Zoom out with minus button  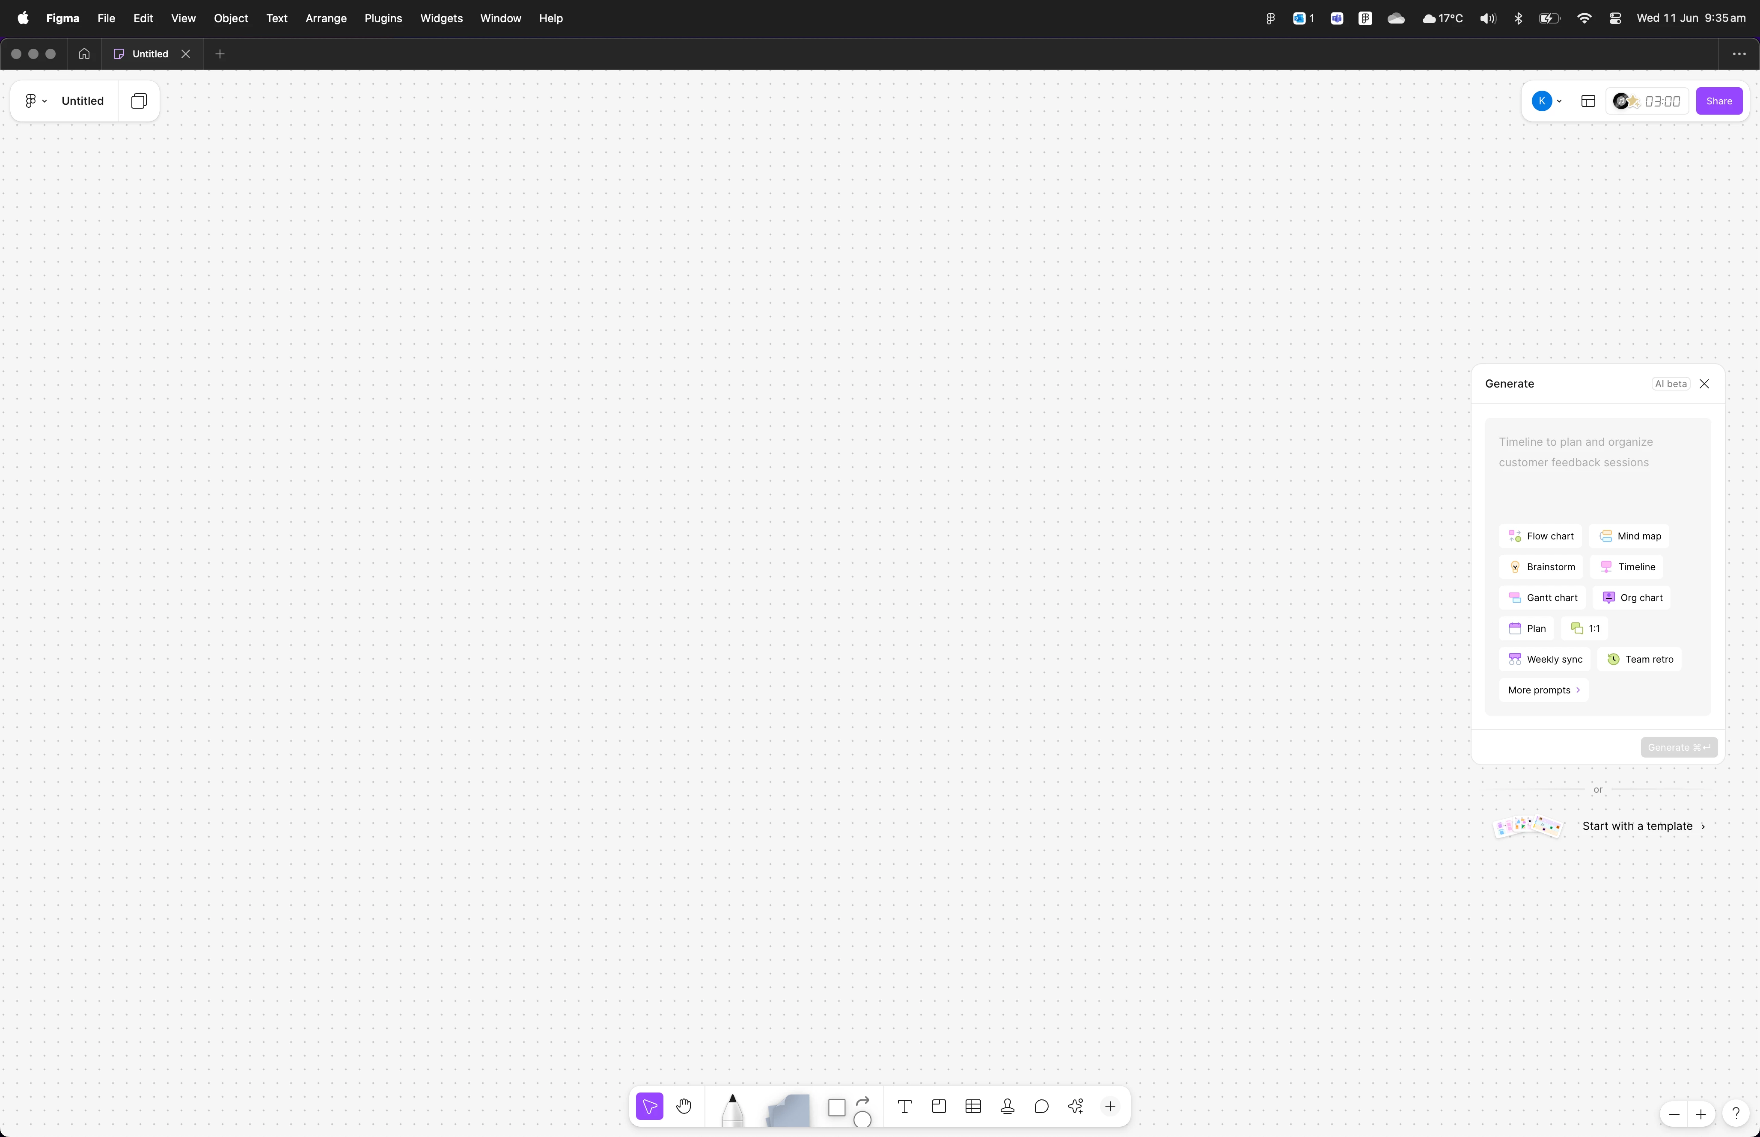point(1674,1114)
